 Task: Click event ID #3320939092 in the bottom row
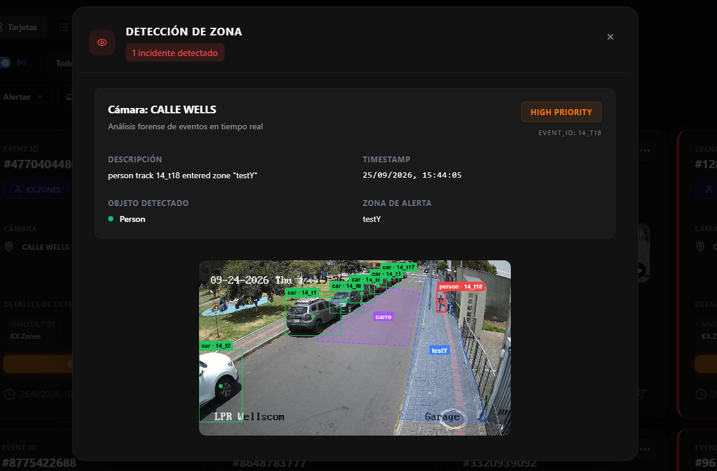pyautogui.click(x=500, y=463)
